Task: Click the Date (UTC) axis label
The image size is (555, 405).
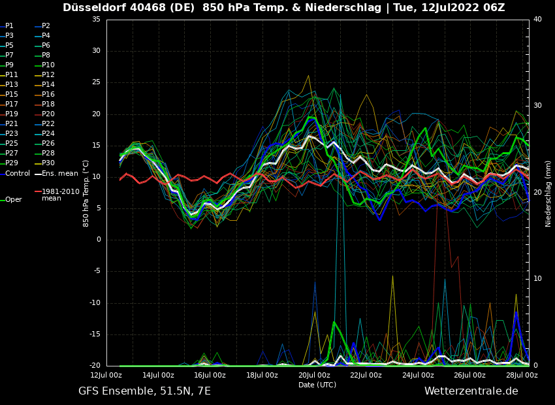Action: (x=317, y=385)
